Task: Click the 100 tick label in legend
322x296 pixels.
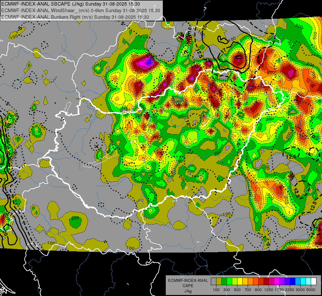Action: [x=216, y=290]
